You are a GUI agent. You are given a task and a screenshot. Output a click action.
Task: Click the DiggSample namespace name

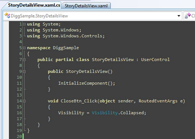pos(66,48)
